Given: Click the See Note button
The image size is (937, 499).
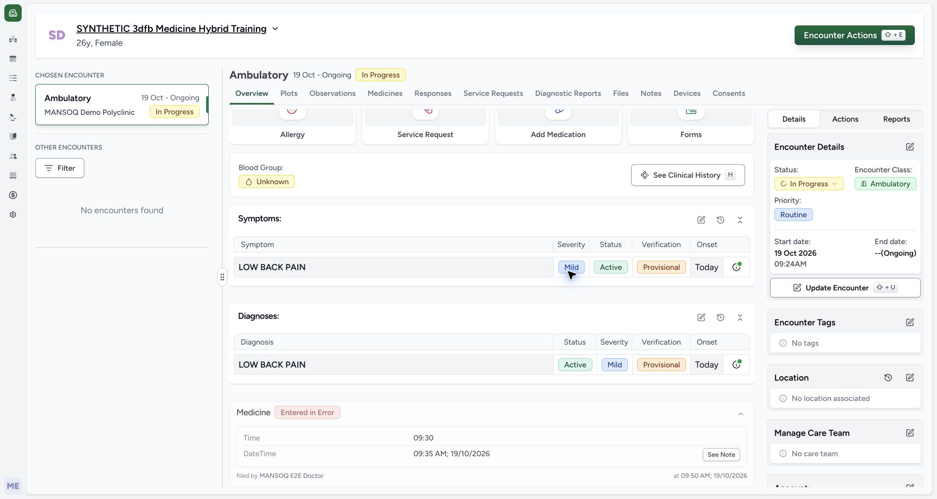Looking at the screenshot, I should click(x=721, y=455).
